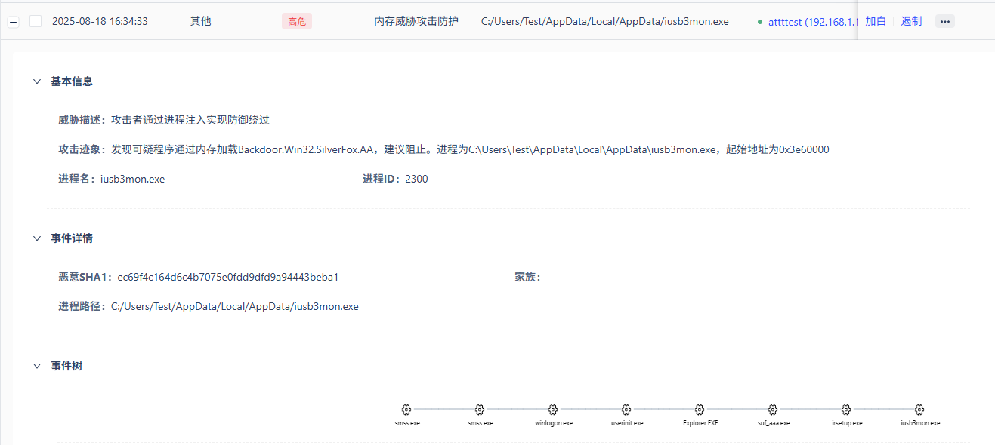The image size is (995, 445).
Task: Click the irsetup.exe gear icon
Action: (846, 410)
